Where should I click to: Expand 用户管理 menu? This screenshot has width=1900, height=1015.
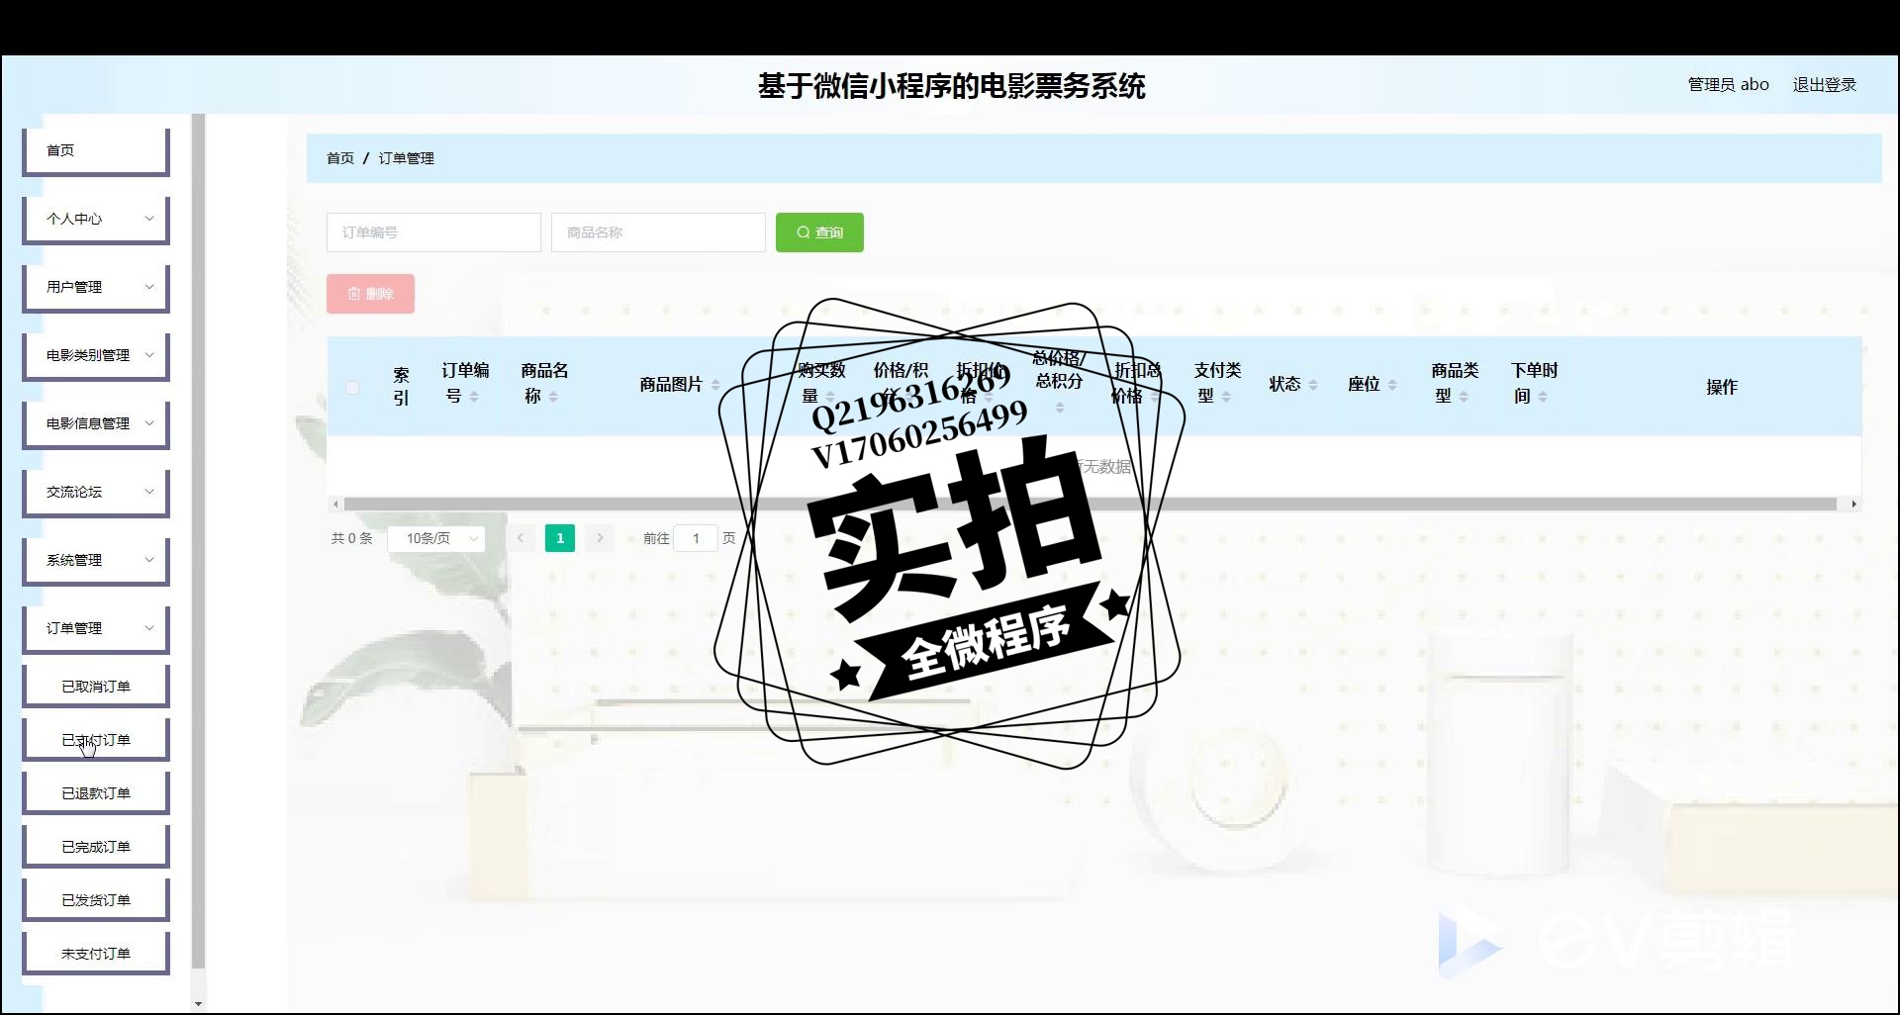coord(96,287)
